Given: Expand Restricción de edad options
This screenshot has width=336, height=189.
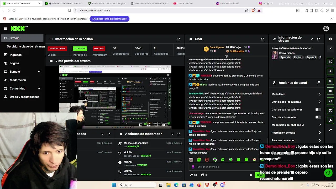Looking at the screenshot, I should tap(320, 133).
